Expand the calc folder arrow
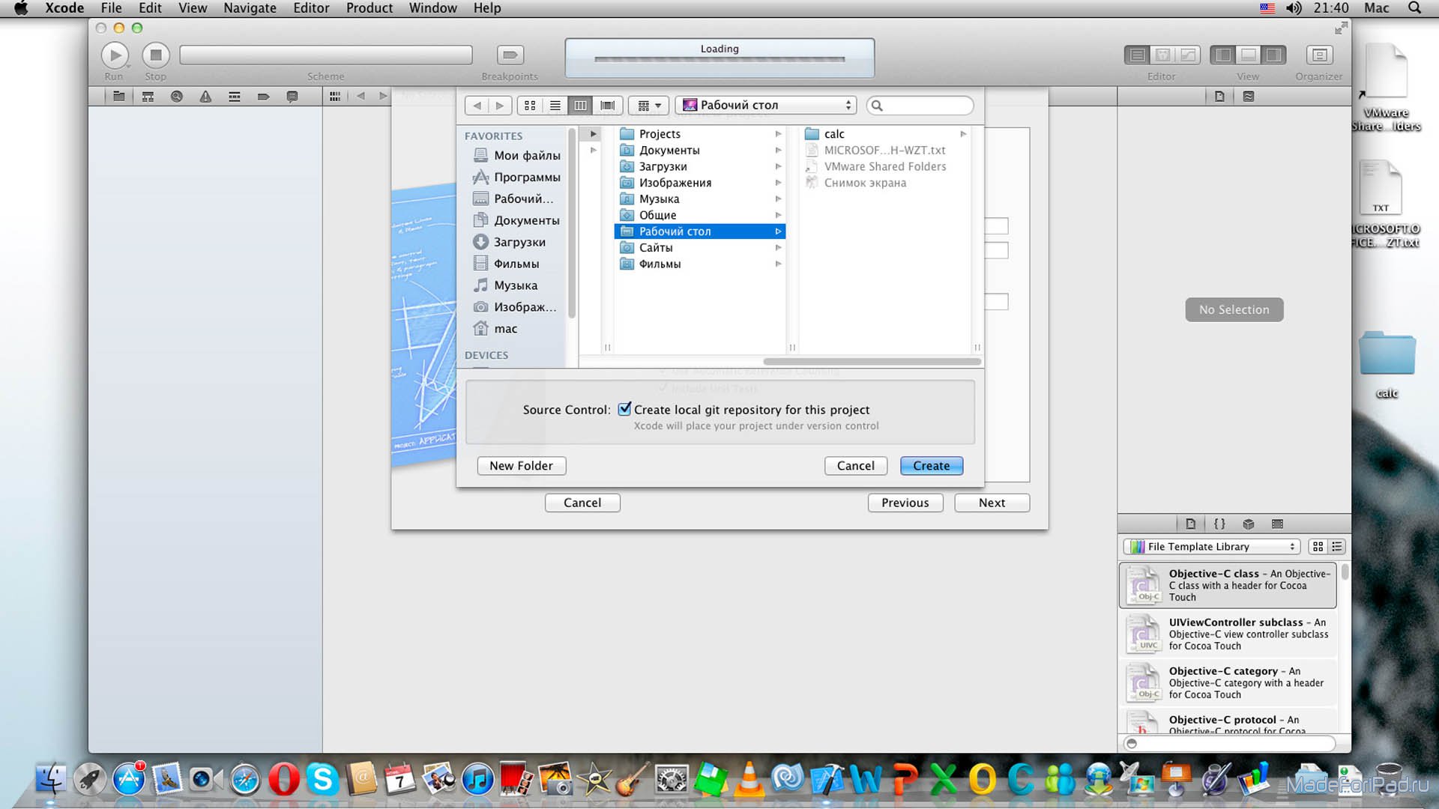The height and width of the screenshot is (809, 1439). coord(963,134)
